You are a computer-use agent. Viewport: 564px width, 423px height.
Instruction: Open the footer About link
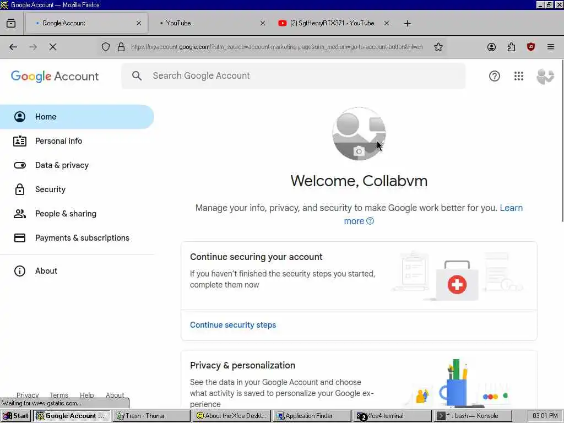pos(115,395)
